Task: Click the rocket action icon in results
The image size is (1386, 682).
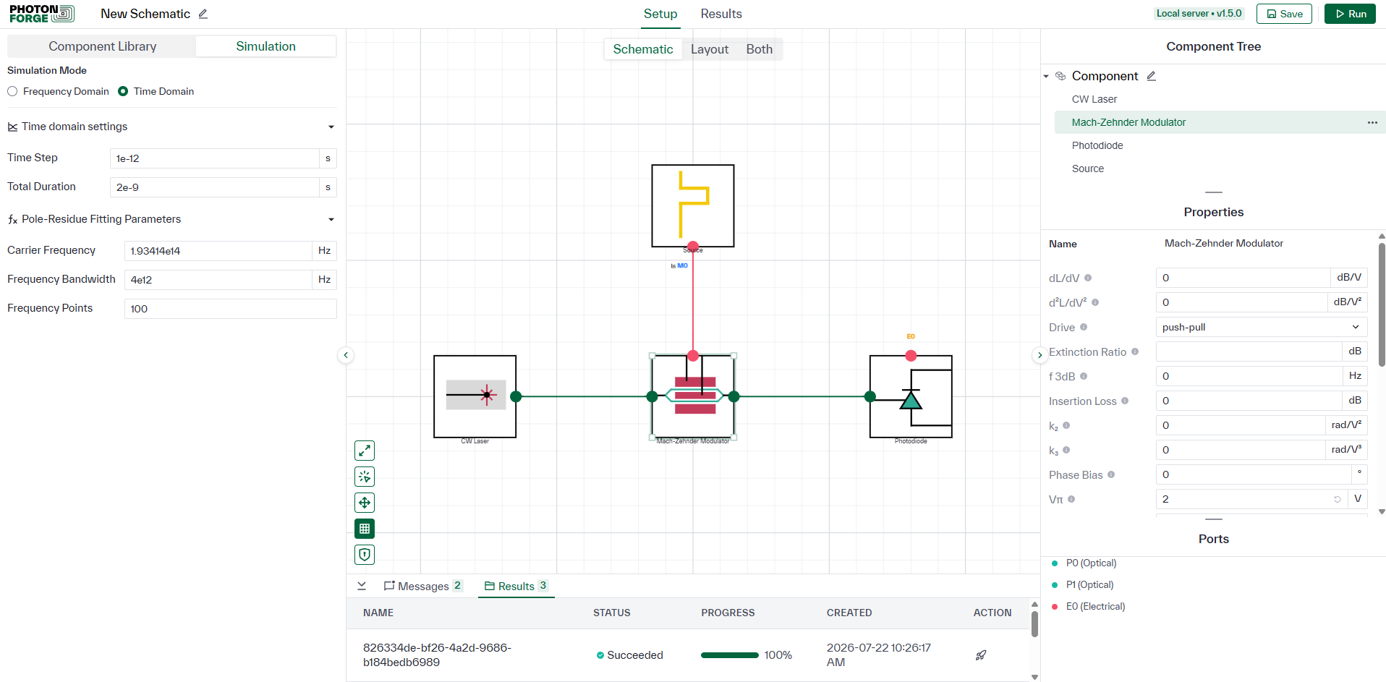Action: 981,655
